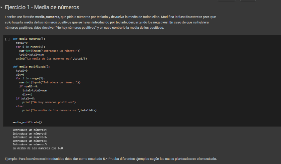
Task: Click the print line ending with total/div
Action: pyautogui.click(x=59, y=110)
